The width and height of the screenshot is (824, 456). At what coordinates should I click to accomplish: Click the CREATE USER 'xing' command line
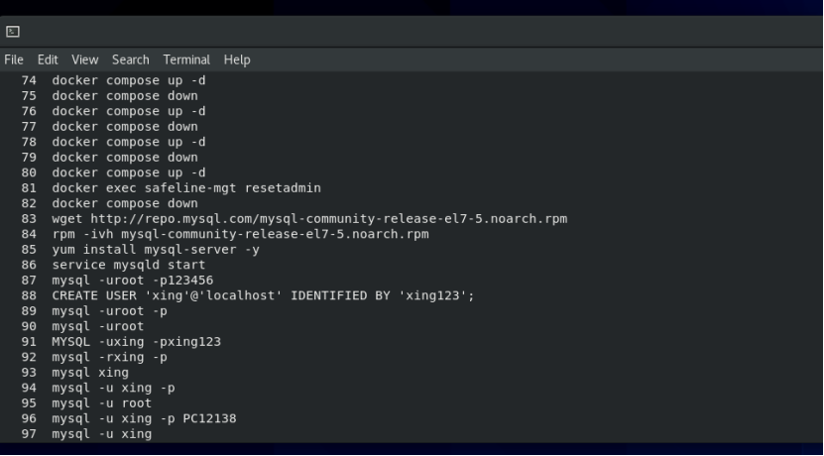tap(263, 295)
